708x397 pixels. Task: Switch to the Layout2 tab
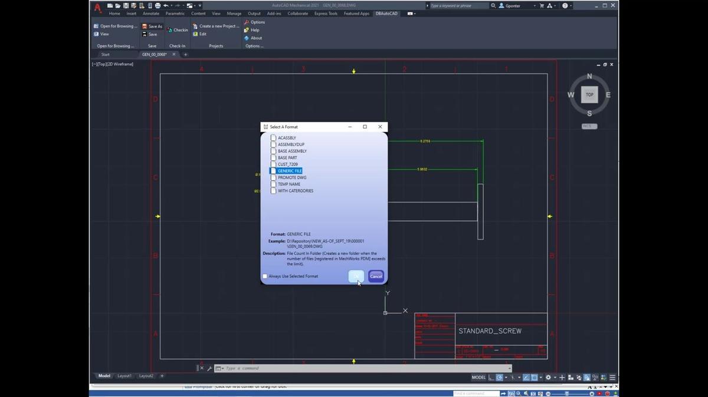(146, 376)
